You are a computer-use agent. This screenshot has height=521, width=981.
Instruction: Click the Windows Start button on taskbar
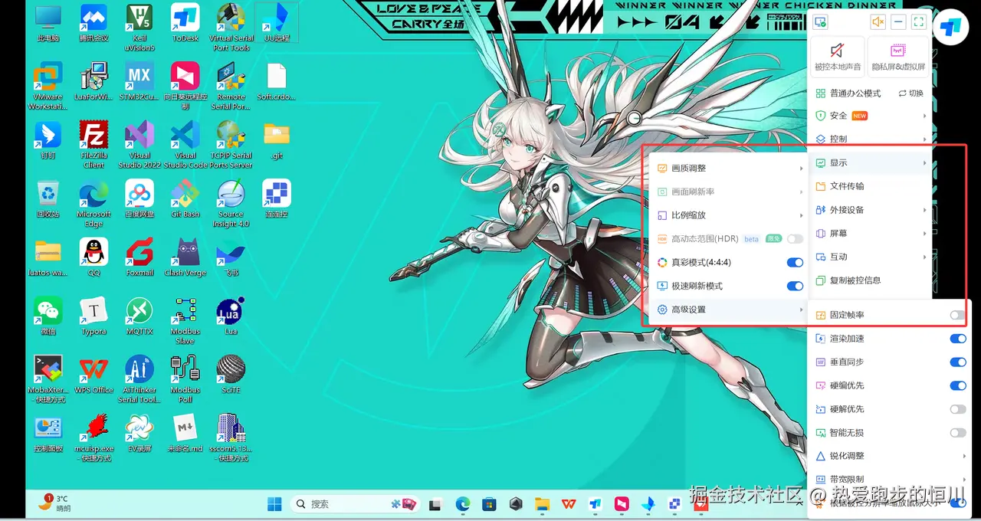(274, 503)
